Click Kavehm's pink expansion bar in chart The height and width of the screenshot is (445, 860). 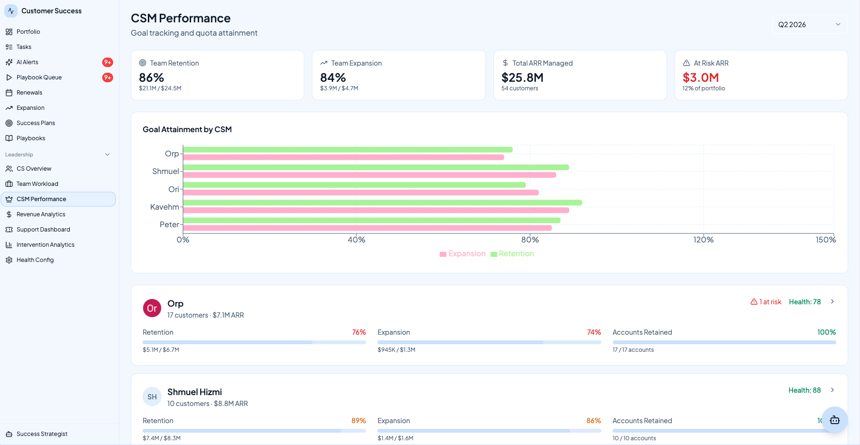tap(376, 210)
